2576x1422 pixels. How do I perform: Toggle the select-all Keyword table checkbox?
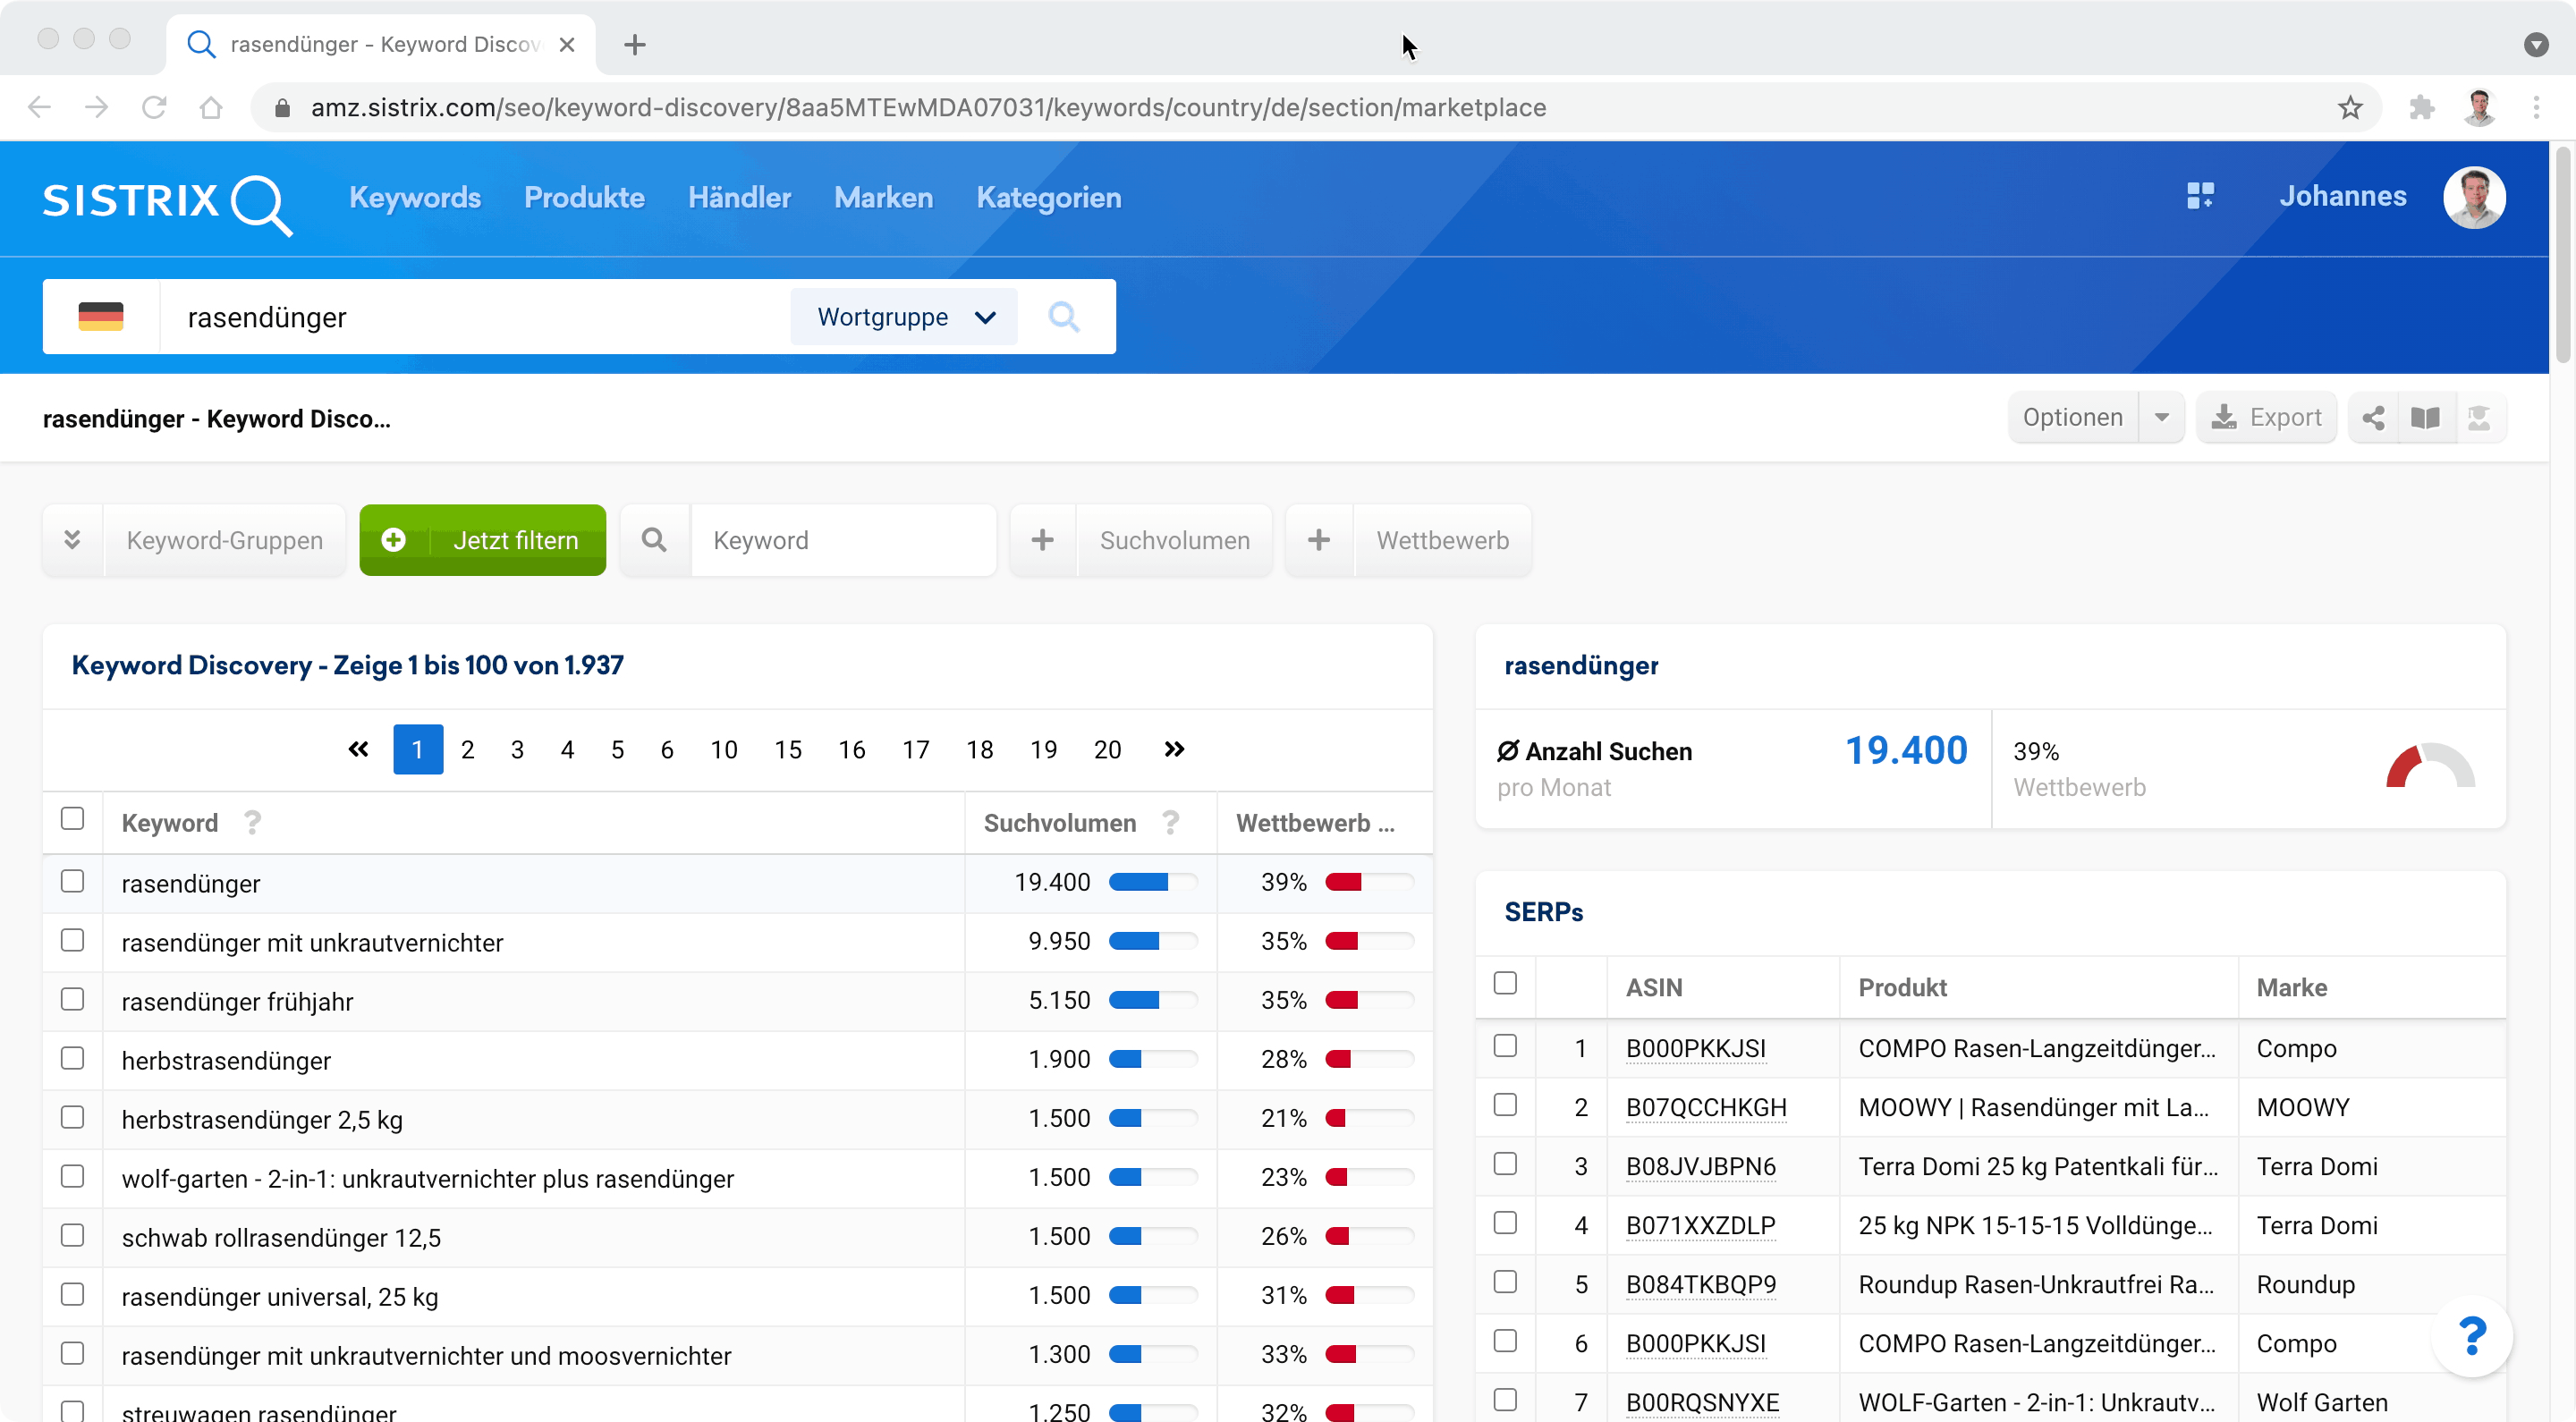[x=72, y=819]
